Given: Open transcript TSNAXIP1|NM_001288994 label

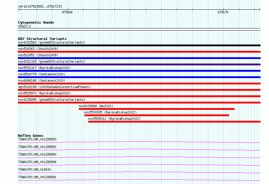Looking at the screenshot, I should pyautogui.click(x=37, y=162).
